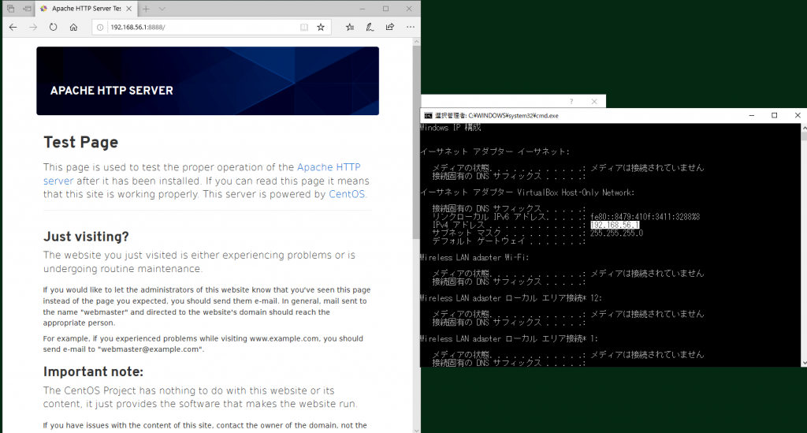Open the cmd.exe window system icon
807x433 pixels.
coord(428,115)
